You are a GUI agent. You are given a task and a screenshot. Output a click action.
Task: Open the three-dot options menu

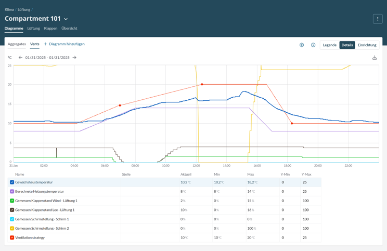[x=378, y=19]
